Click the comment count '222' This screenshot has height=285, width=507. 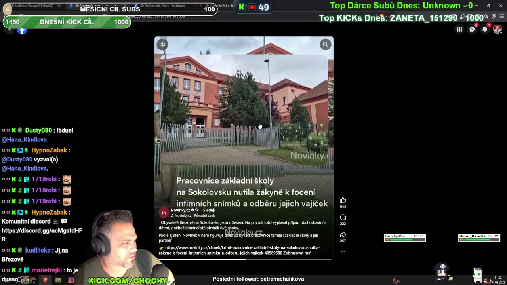343,224
